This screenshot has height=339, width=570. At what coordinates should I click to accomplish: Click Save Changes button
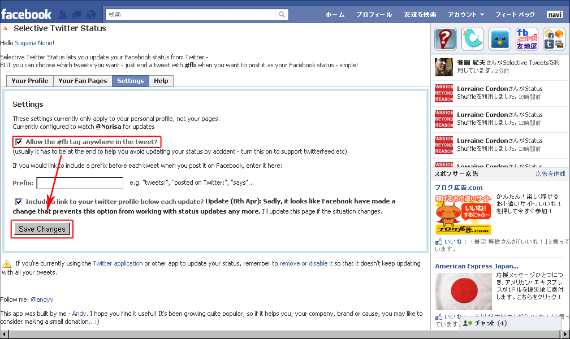(x=42, y=229)
